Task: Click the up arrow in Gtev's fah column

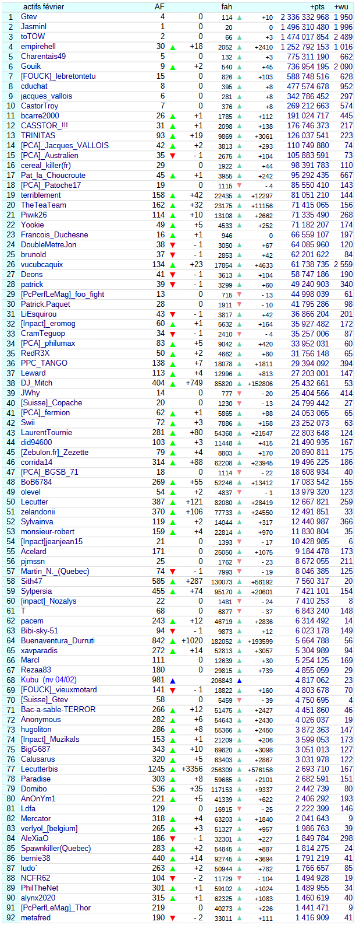Action: tap(239, 17)
